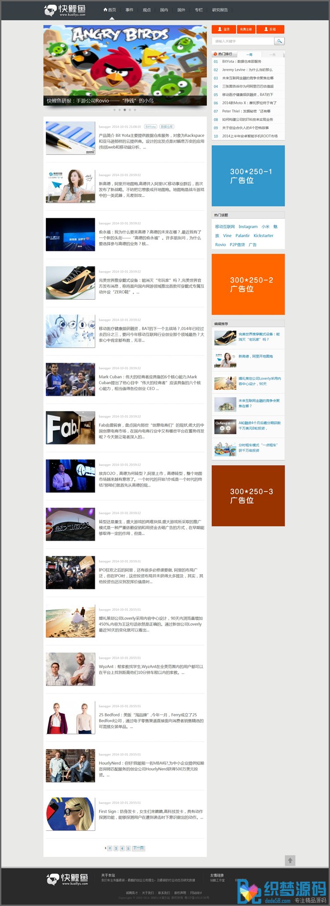Open the 研究报告 navigation menu item

coord(220,10)
